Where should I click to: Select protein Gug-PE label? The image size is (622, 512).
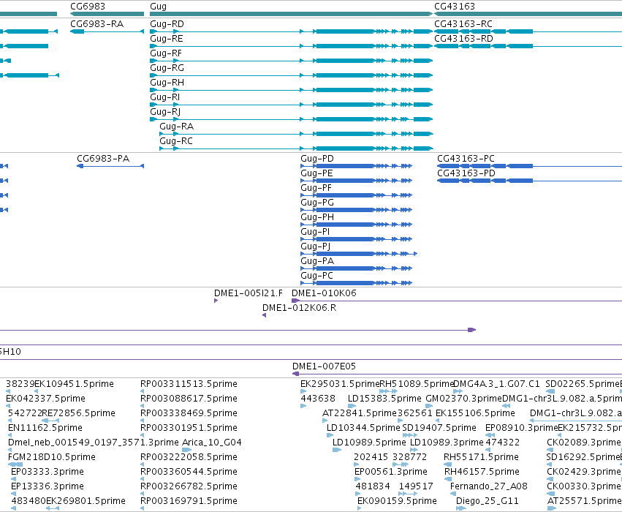click(316, 173)
